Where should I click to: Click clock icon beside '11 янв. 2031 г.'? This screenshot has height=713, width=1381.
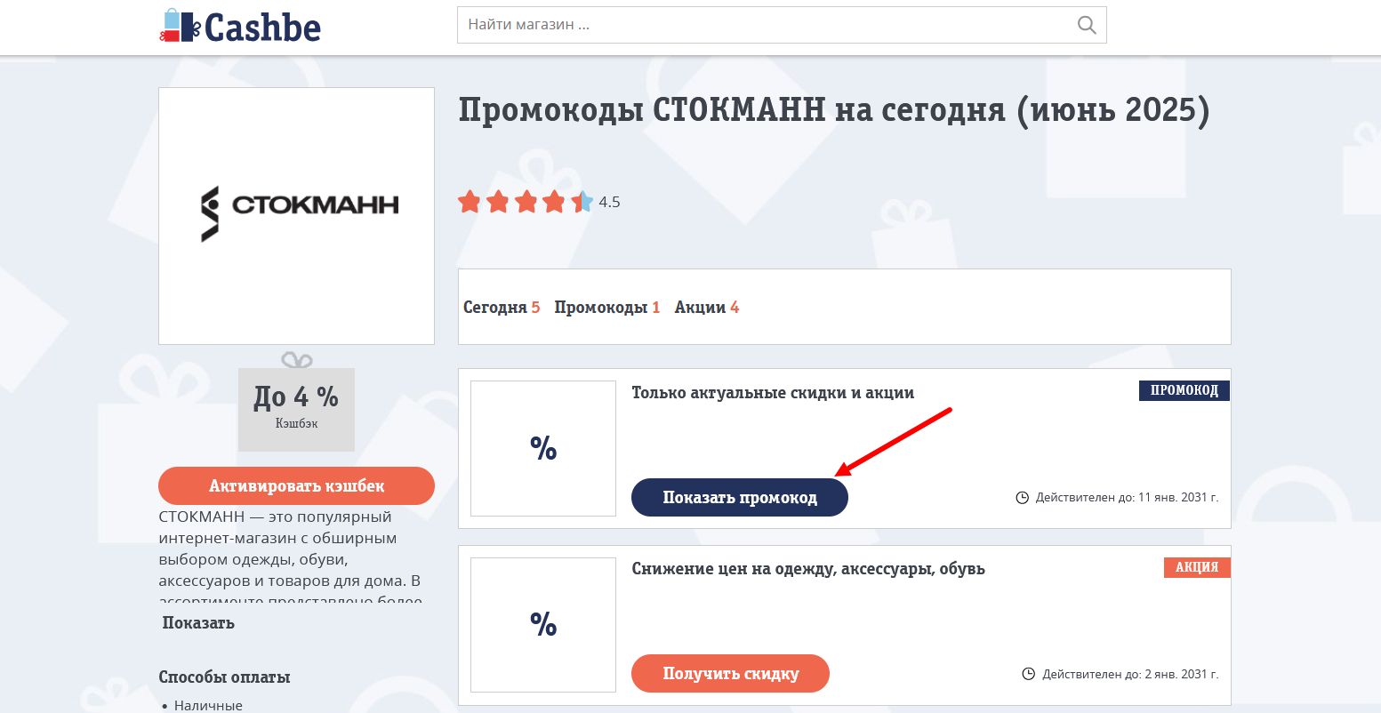click(x=1023, y=498)
